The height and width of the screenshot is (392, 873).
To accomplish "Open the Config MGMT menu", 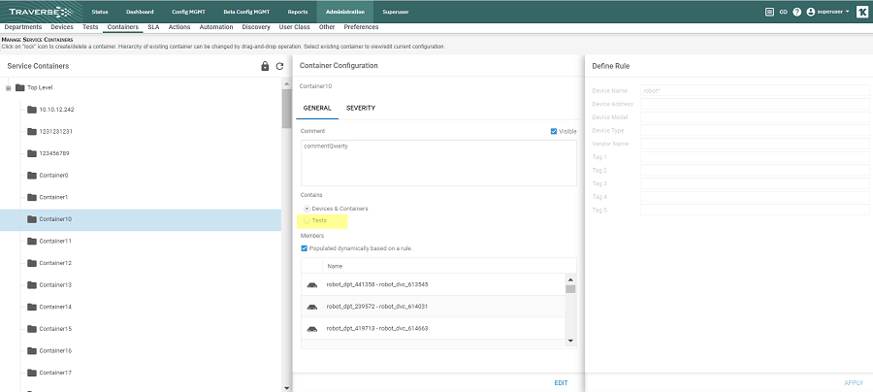I will 189,12.
